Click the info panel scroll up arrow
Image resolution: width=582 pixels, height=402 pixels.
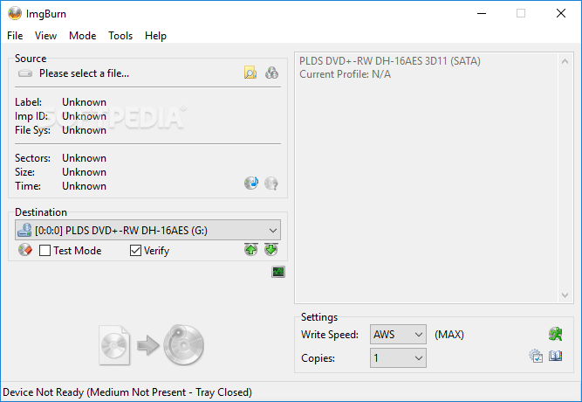coord(565,61)
